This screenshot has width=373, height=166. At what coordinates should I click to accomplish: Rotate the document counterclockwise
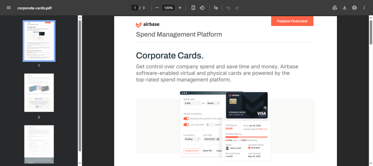pyautogui.click(x=202, y=8)
